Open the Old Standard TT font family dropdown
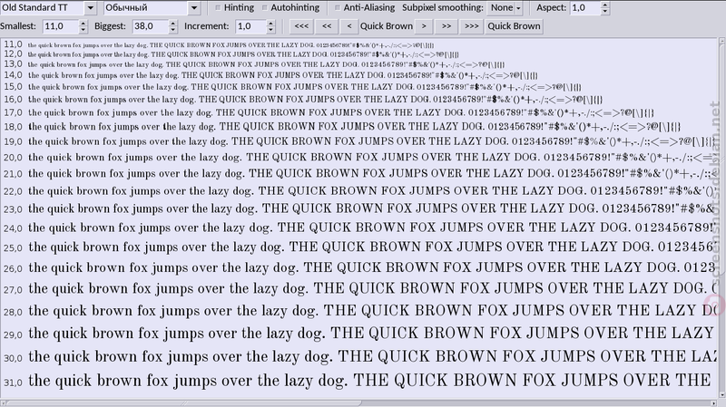The width and height of the screenshot is (726, 407). 90,8
